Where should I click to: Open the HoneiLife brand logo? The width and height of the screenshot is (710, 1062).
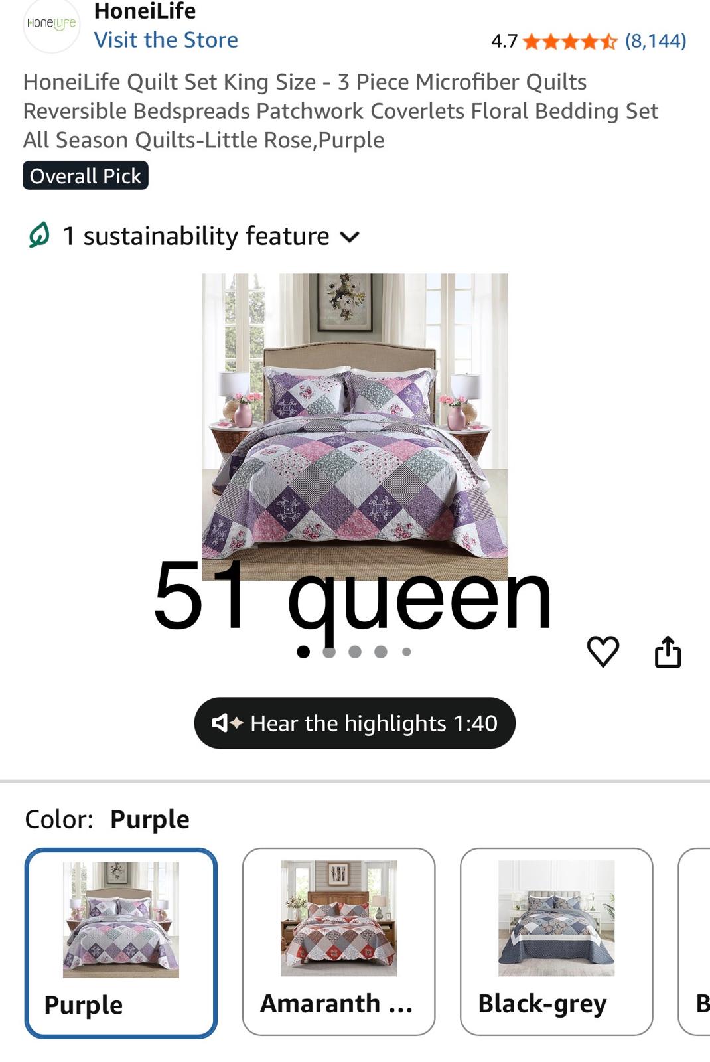click(51, 24)
